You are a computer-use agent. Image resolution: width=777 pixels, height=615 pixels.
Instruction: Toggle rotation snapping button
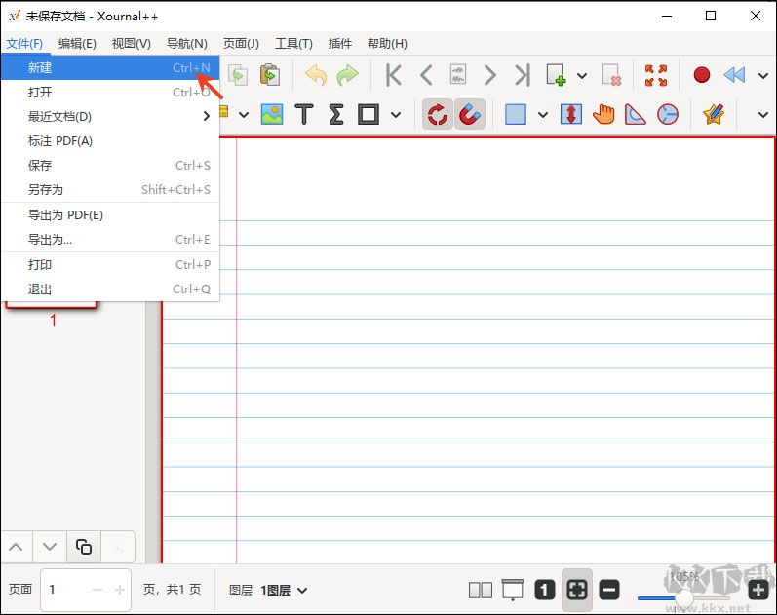point(438,114)
